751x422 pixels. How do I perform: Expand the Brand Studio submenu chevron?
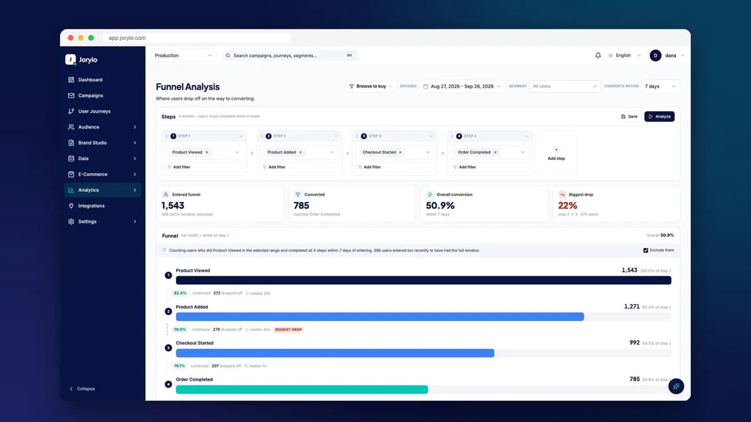coord(135,143)
